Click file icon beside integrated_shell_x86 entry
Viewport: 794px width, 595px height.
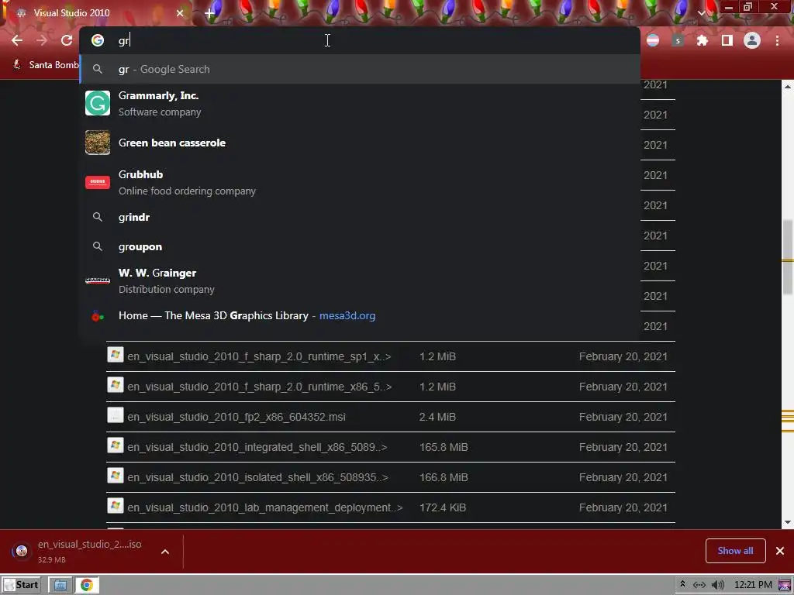click(x=116, y=445)
